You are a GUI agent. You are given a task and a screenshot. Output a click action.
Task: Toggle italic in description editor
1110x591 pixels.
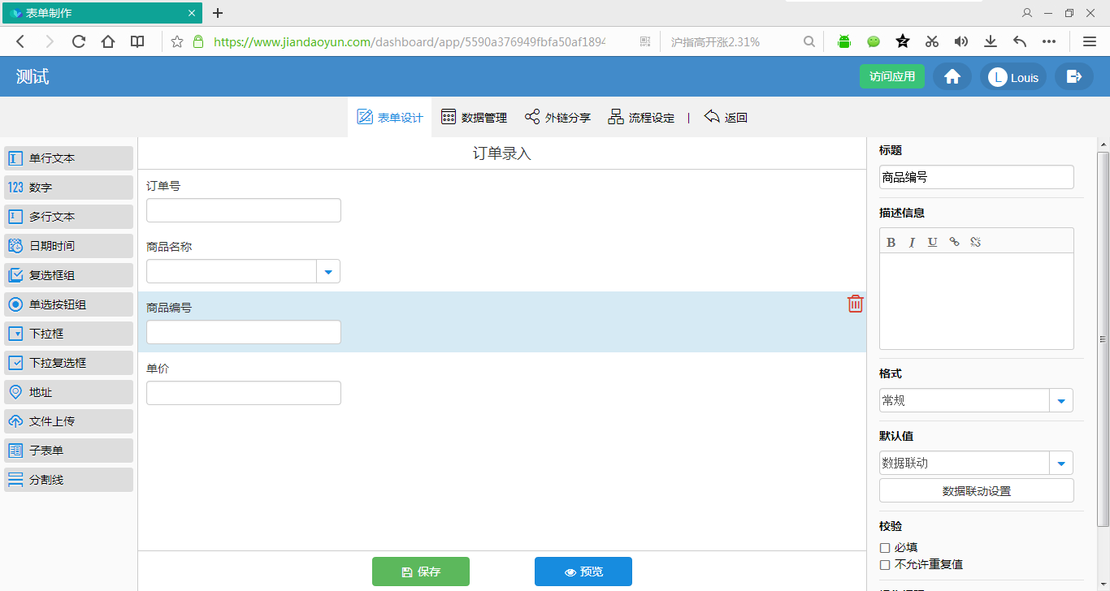912,242
